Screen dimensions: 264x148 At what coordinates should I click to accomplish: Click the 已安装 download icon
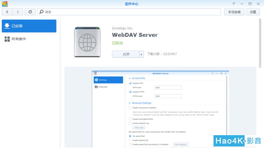coord(7,26)
